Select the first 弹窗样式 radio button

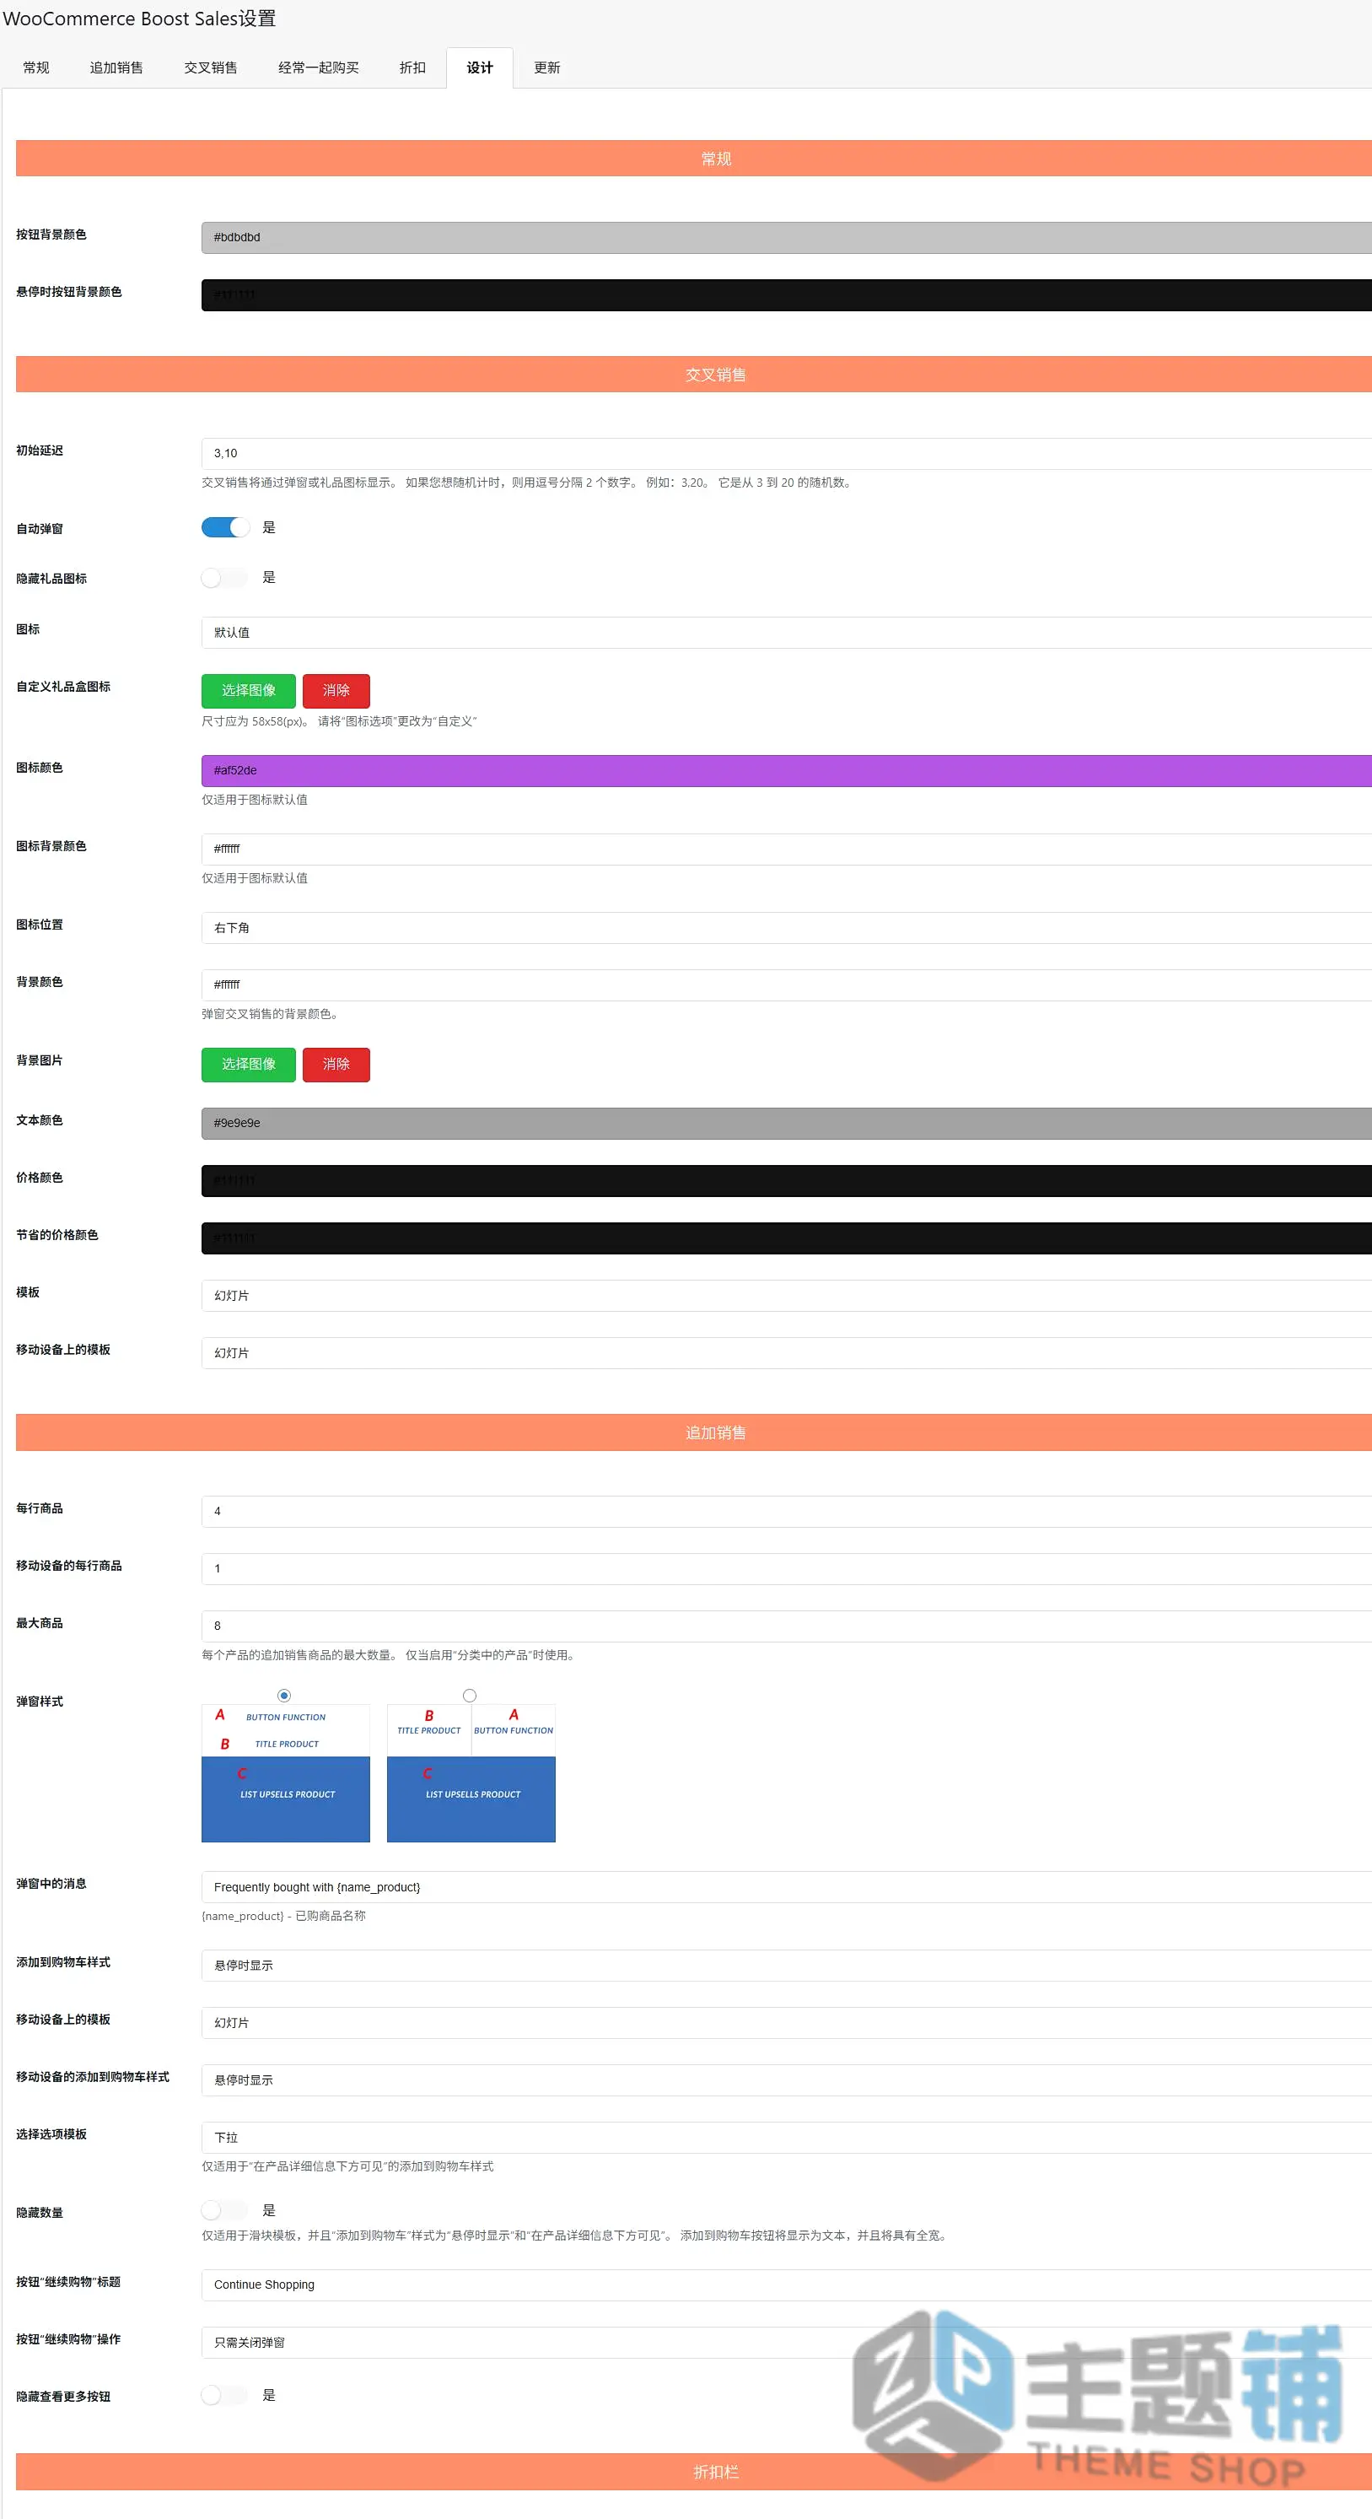coord(284,1696)
